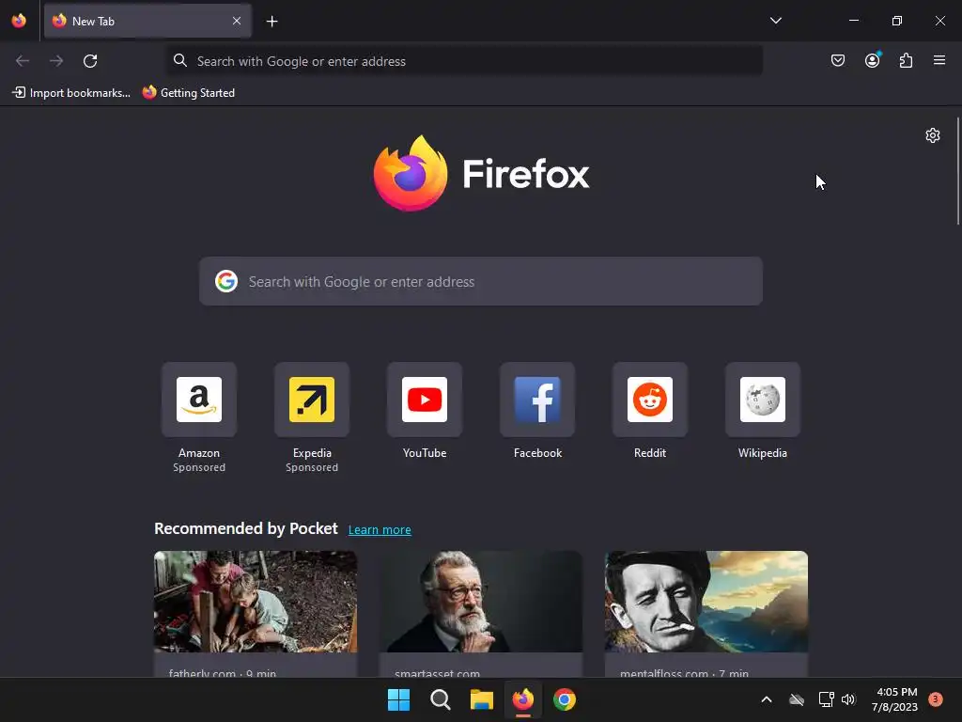
Task: Click the Google search box on the page
Action: tap(481, 281)
